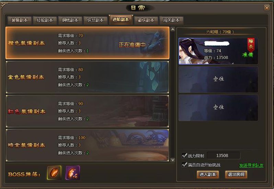Click the purple fragment BOSS drop icon
Viewport: 274px width, 189px height.
click(73, 173)
